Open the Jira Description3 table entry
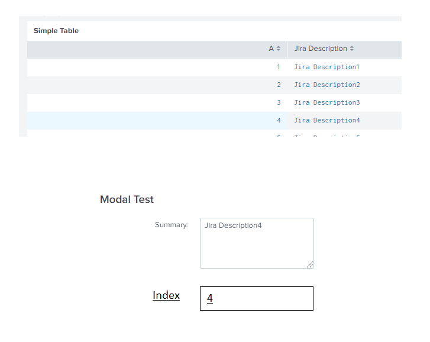The height and width of the screenshot is (342, 430). pyautogui.click(x=326, y=102)
